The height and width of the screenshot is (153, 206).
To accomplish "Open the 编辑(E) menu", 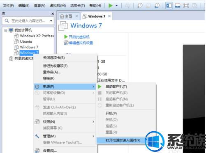I will pyautogui.click(x=24, y=6).
